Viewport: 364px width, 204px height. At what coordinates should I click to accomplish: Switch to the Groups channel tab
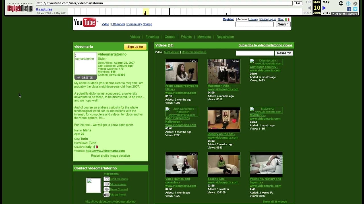point(170,37)
